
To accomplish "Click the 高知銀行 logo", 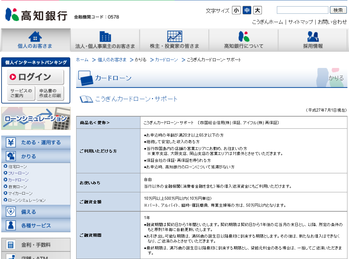I will (x=36, y=15).
